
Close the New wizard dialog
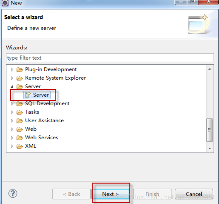pyautogui.click(x=208, y=2)
